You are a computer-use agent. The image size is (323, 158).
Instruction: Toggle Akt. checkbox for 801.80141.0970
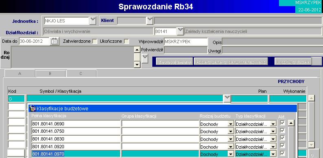tap(283, 154)
